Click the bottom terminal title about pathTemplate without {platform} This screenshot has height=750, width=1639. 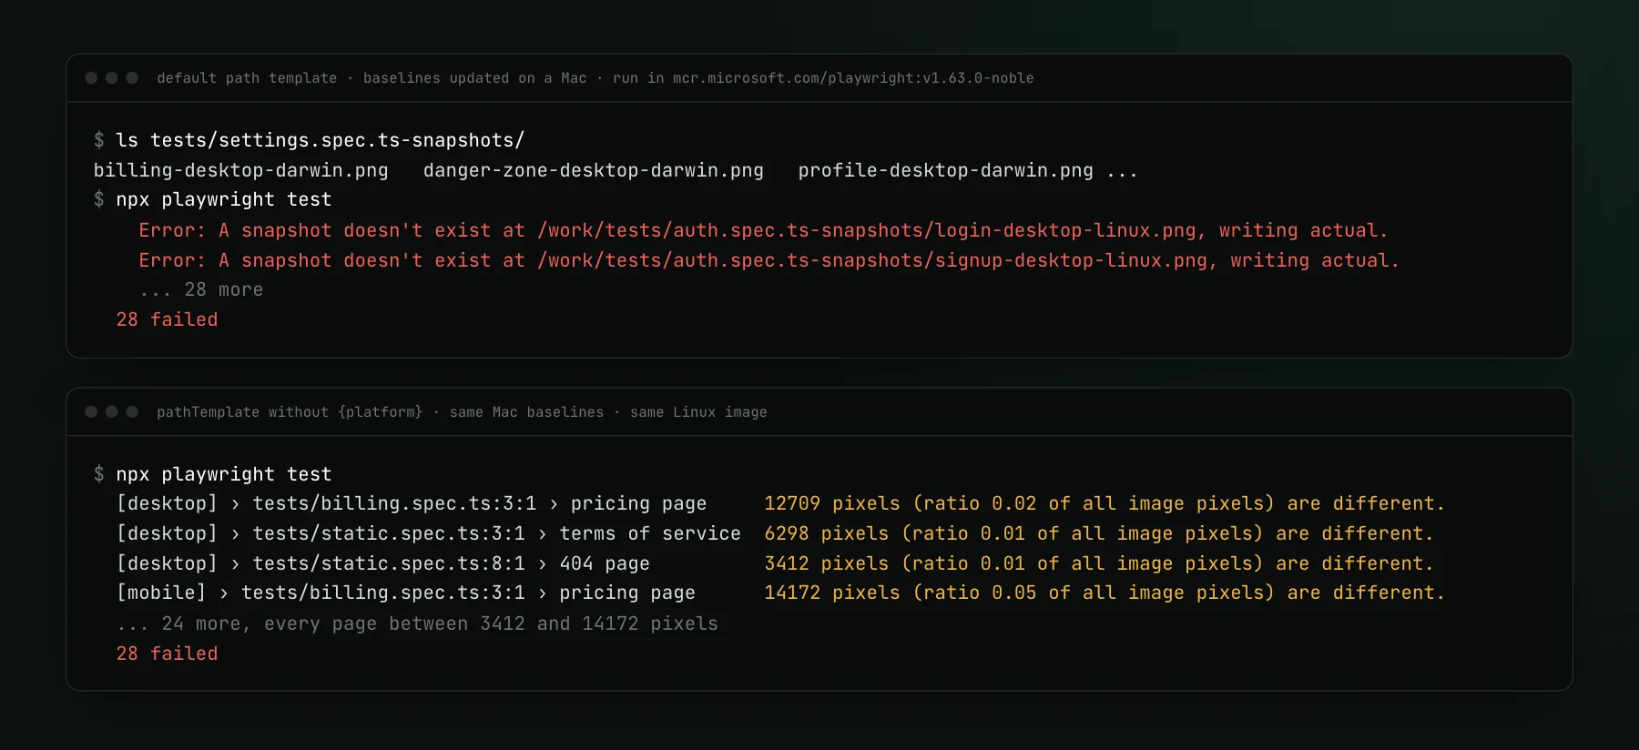462,412
